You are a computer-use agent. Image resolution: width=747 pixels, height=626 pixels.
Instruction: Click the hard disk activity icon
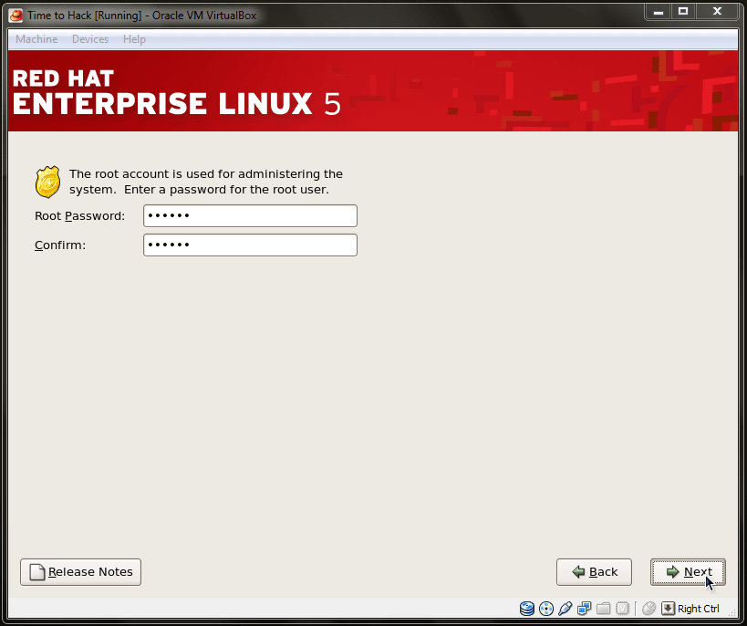(527, 609)
